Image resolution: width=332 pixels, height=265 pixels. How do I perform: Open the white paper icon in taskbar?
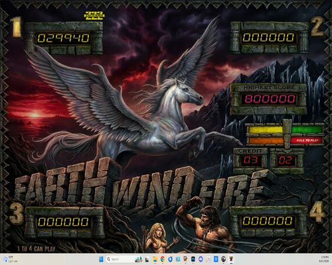208,259
